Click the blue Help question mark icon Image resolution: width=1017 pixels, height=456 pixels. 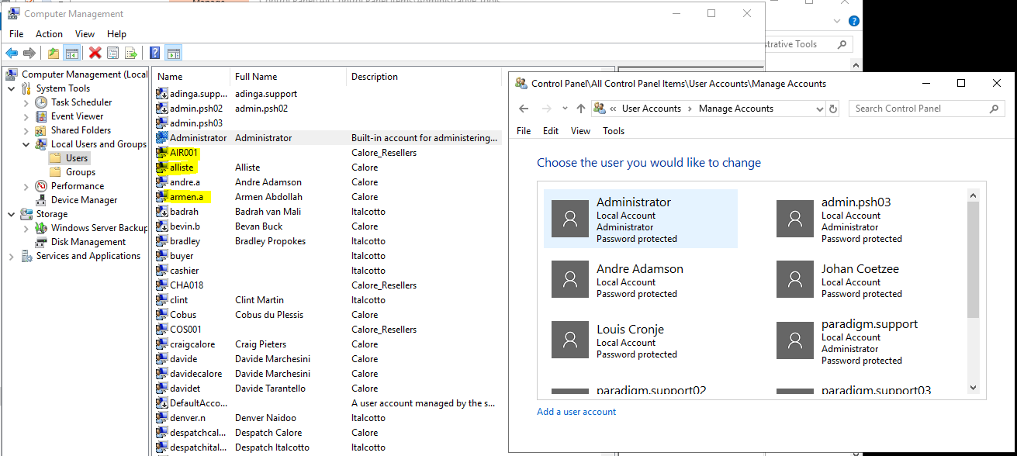154,53
